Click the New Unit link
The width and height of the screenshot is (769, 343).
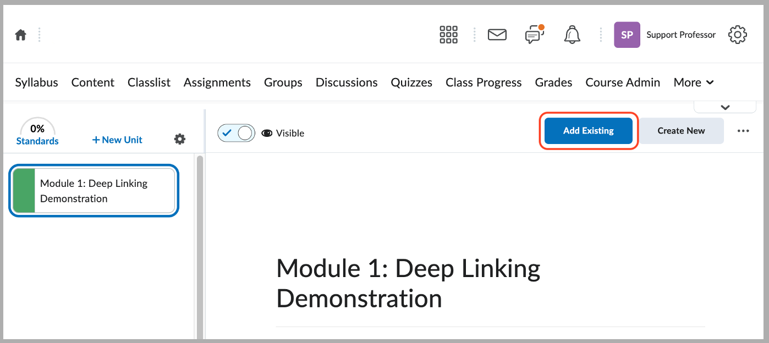pyautogui.click(x=117, y=139)
